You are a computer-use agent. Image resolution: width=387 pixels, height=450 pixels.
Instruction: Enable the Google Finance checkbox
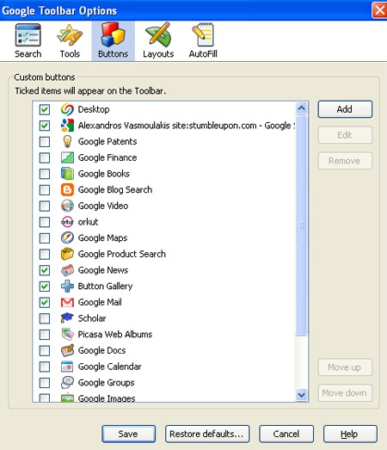pos(45,157)
